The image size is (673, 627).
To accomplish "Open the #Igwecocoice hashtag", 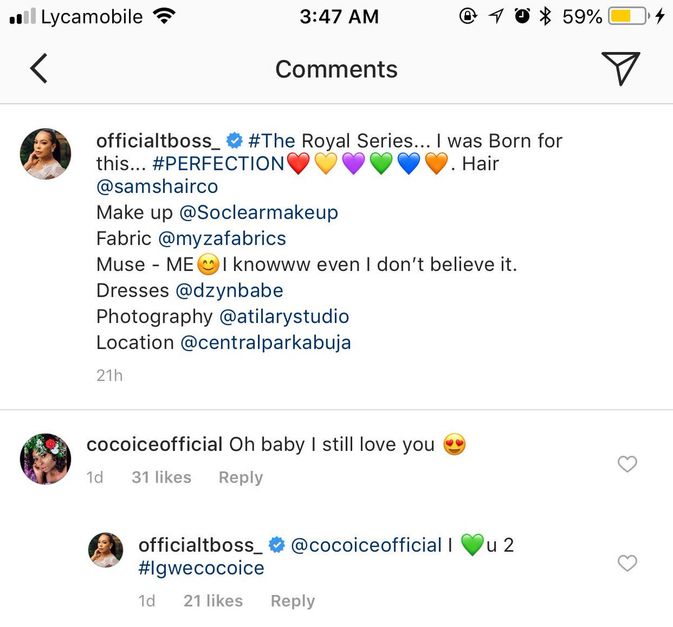I will click(x=201, y=568).
